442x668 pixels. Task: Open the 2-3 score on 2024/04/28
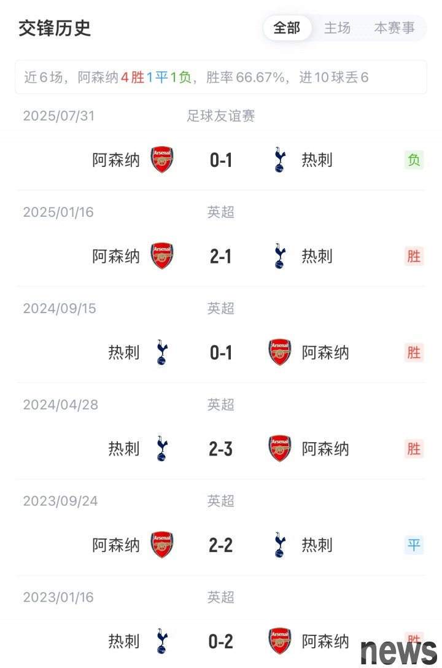(221, 449)
